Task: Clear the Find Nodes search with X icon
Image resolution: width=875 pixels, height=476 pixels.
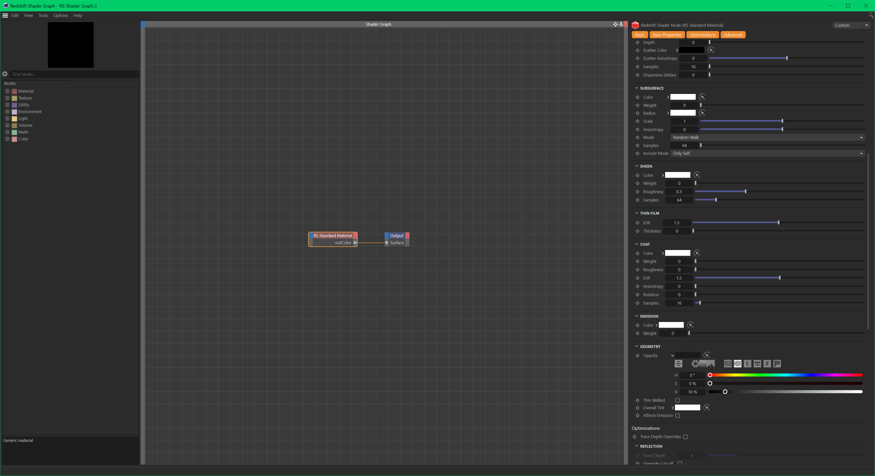Action: click(5, 74)
